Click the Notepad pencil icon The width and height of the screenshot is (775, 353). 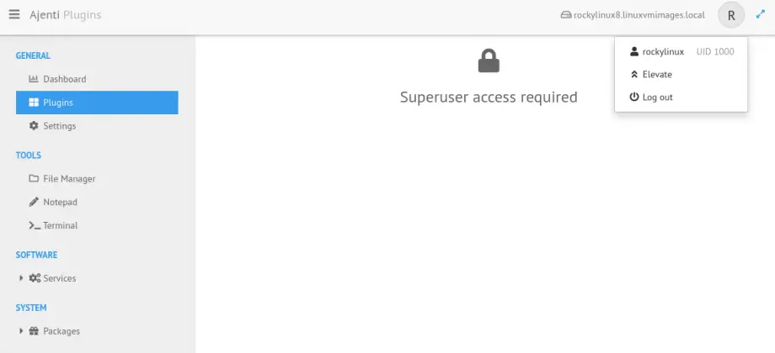point(34,203)
